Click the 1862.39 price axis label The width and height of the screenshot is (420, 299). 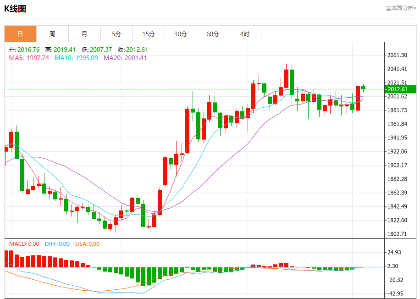pos(397,193)
